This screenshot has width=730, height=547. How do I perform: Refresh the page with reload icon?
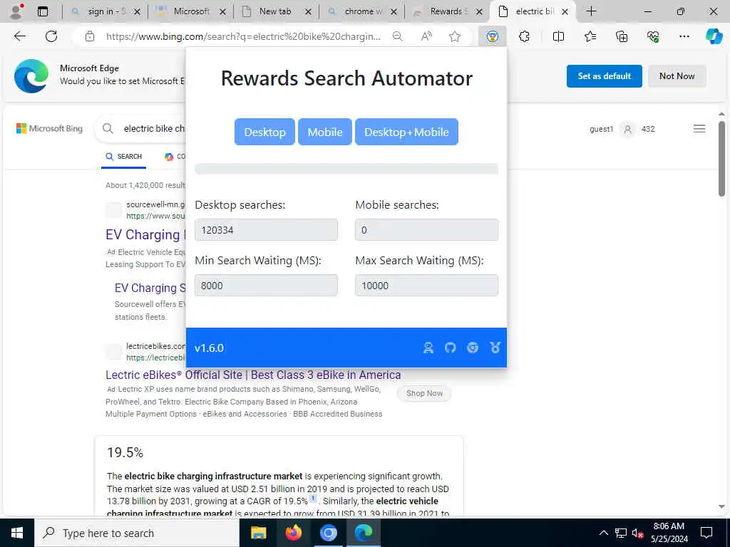[x=51, y=36]
